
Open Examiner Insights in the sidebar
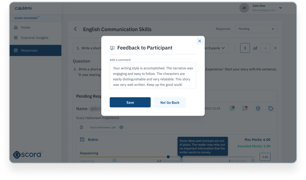pyautogui.click(x=34, y=38)
